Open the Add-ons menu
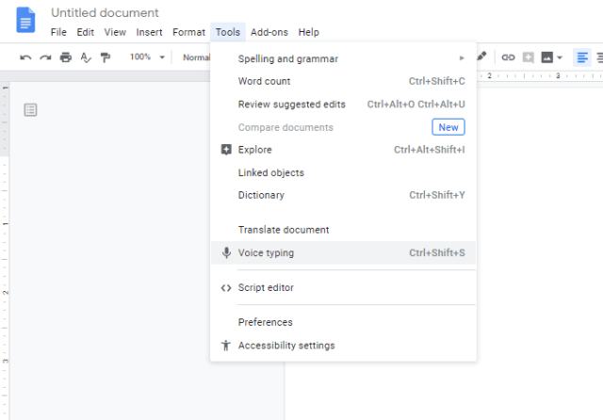 click(269, 32)
